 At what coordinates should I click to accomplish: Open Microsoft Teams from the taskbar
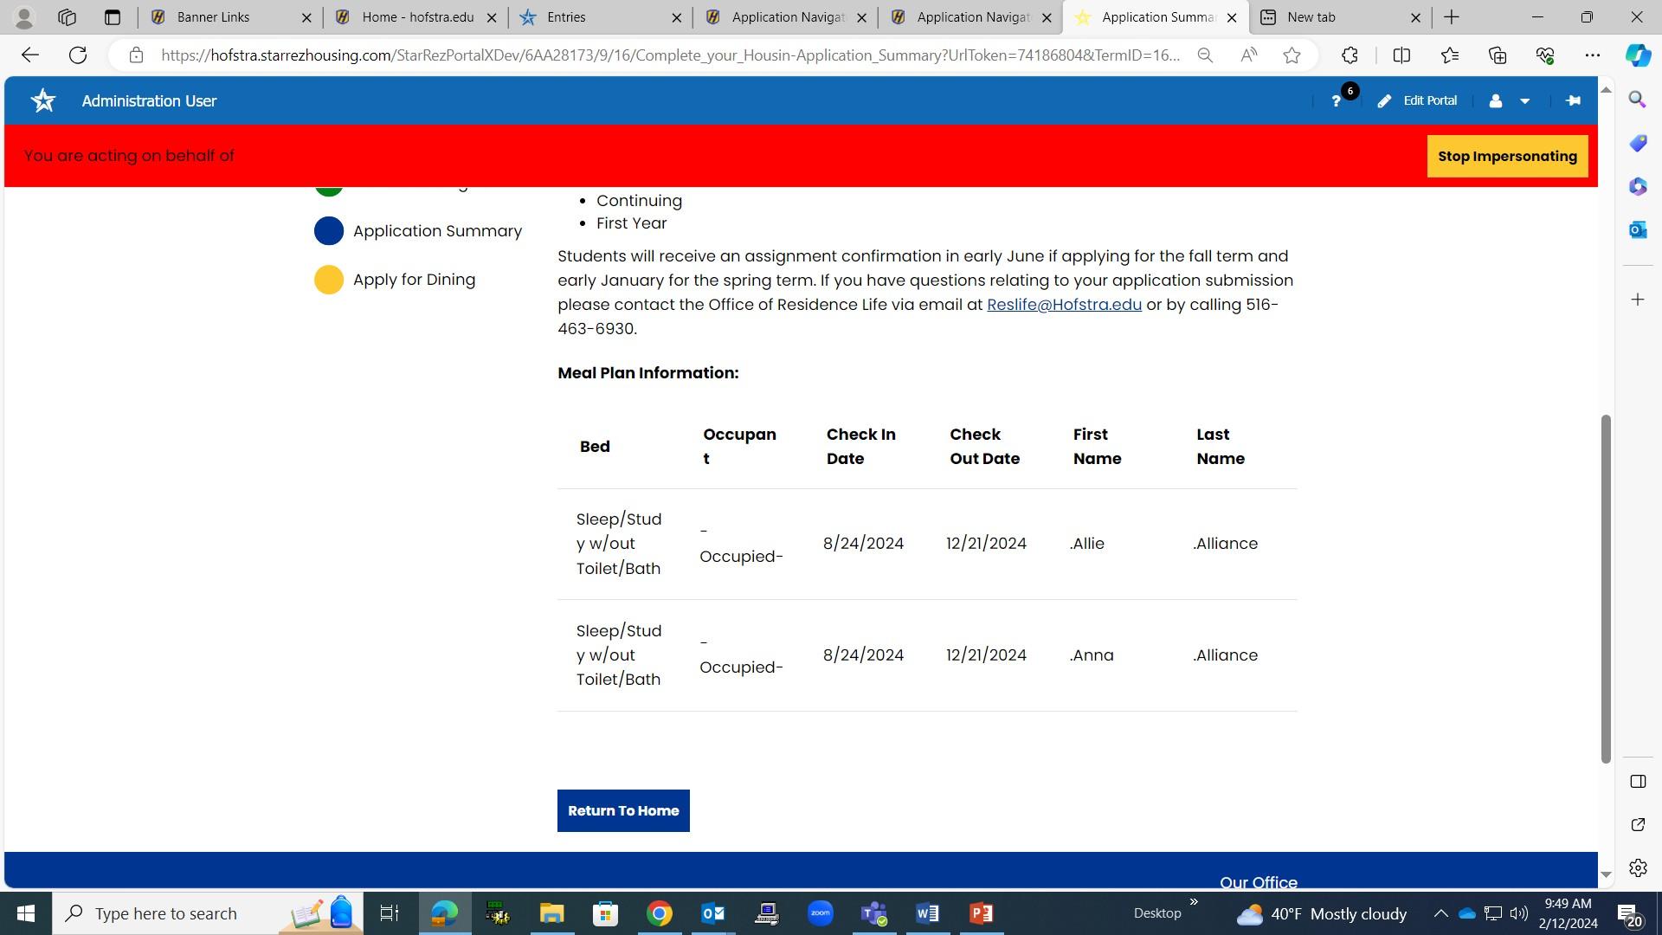(x=873, y=913)
